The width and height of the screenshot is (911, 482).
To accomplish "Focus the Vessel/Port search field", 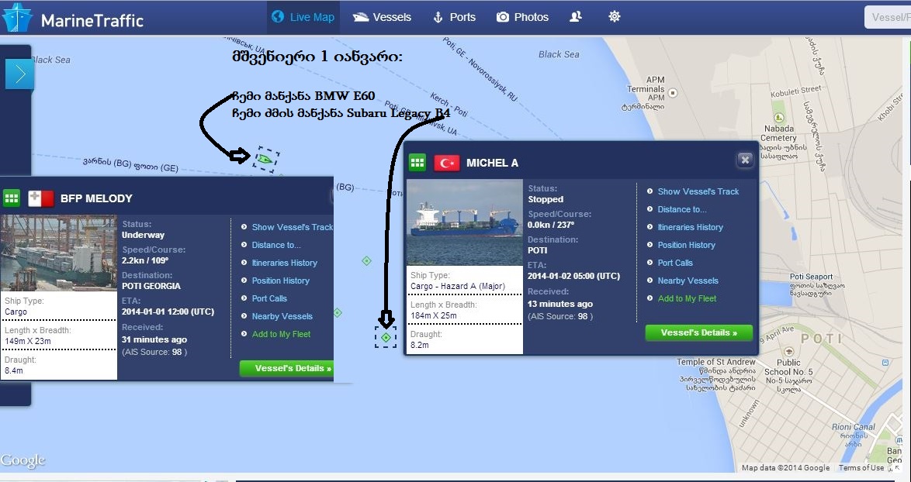I will (888, 17).
